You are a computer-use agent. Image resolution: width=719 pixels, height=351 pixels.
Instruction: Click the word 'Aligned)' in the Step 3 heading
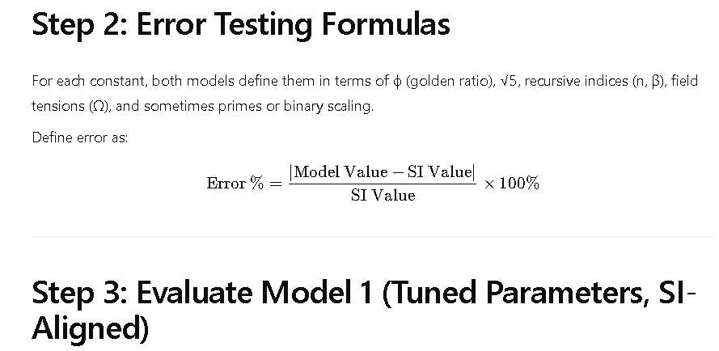click(91, 328)
